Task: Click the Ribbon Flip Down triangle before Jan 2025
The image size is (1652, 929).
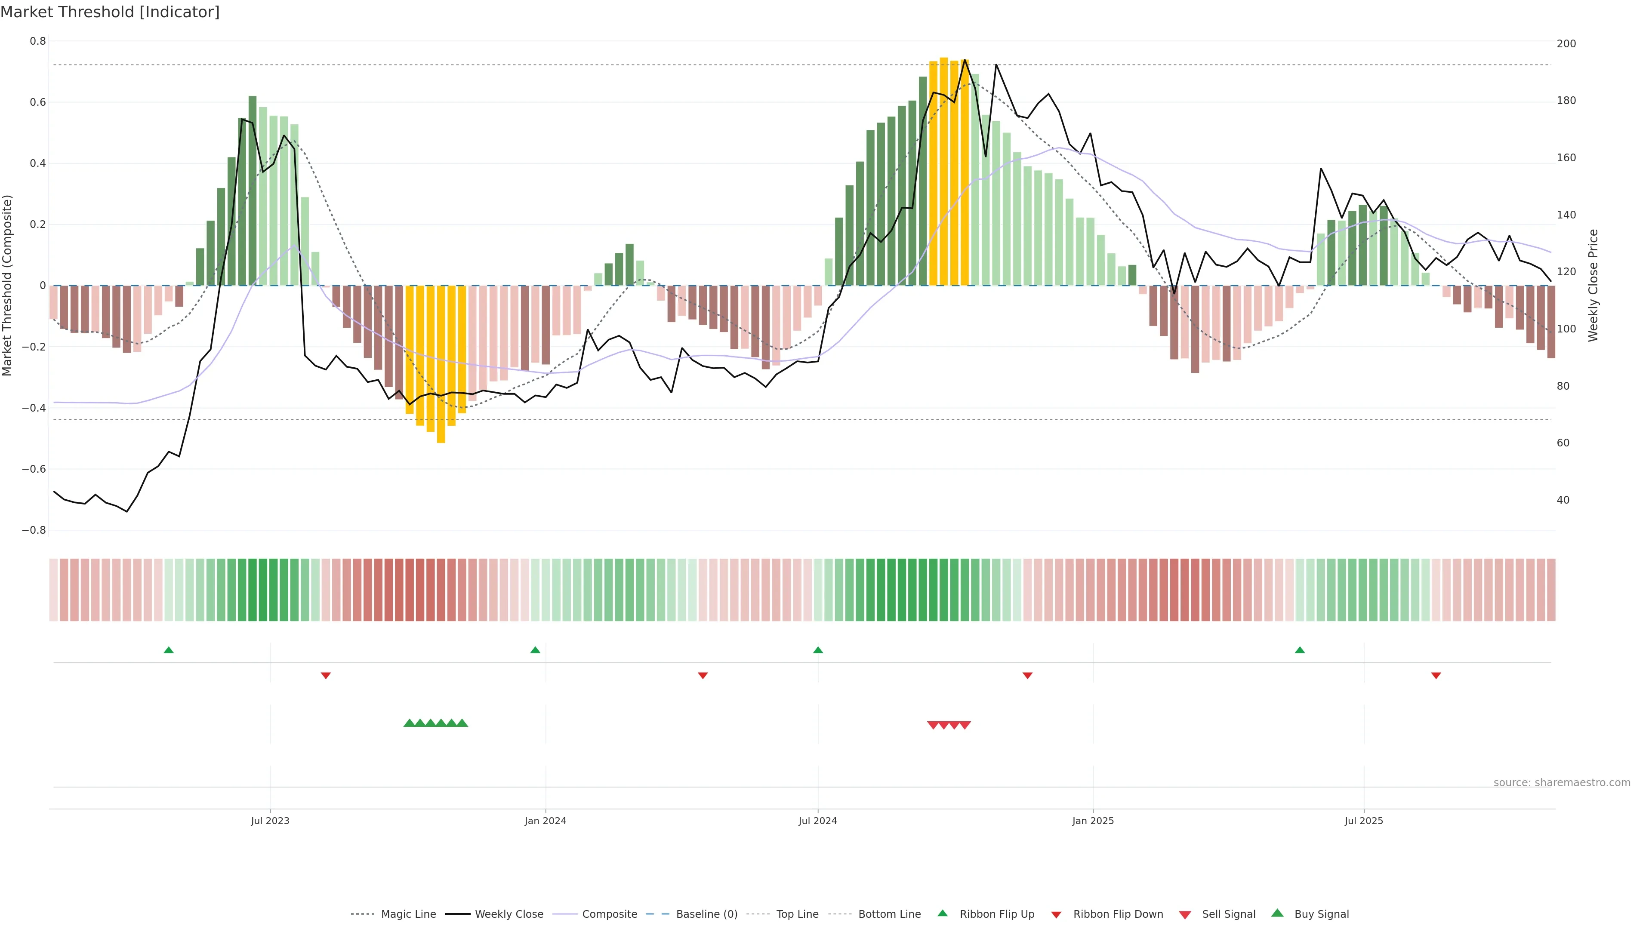Action: [x=1027, y=675]
